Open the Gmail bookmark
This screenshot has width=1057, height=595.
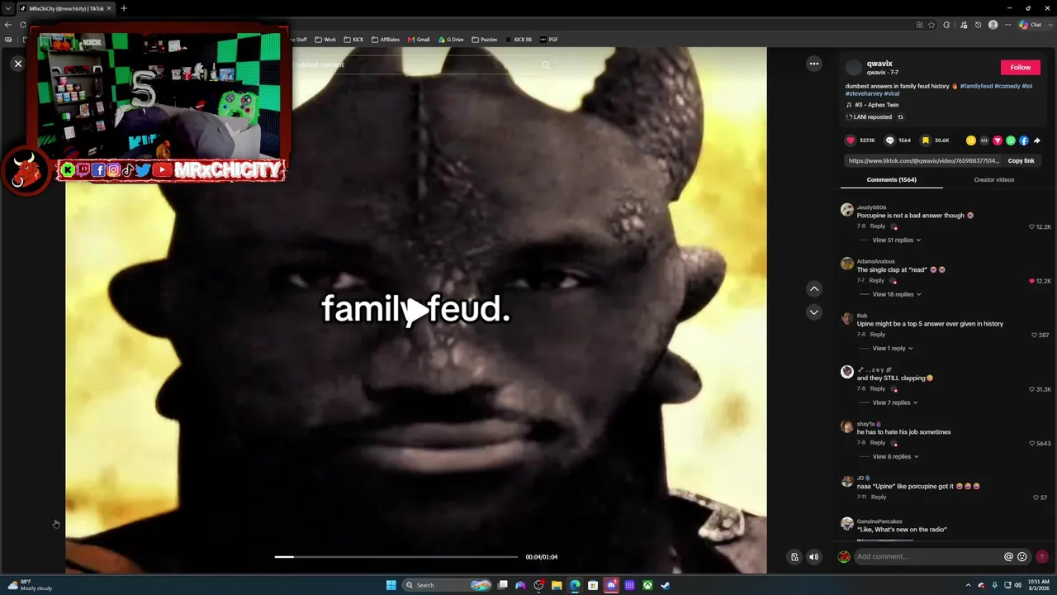click(419, 40)
